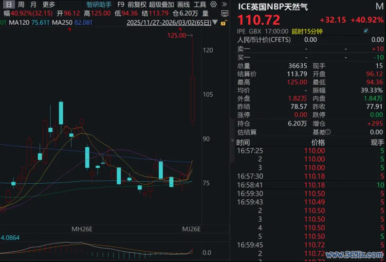Open the 工具 tools menu
386x262 pixels.
point(200,4)
